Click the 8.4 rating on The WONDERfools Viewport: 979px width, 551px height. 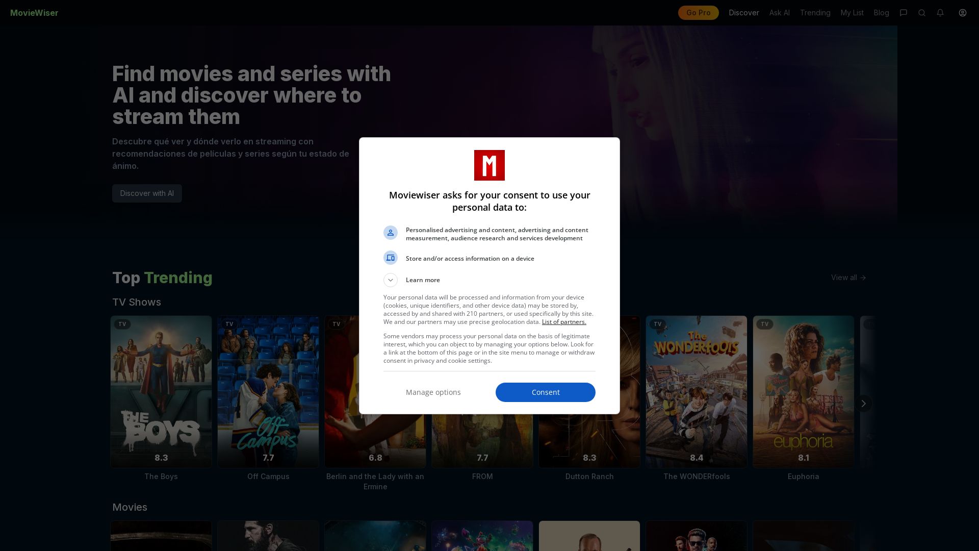click(697, 458)
